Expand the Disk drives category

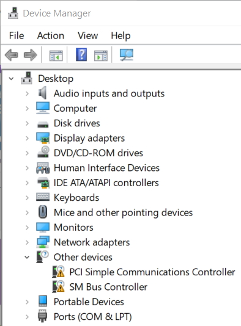pos(27,123)
